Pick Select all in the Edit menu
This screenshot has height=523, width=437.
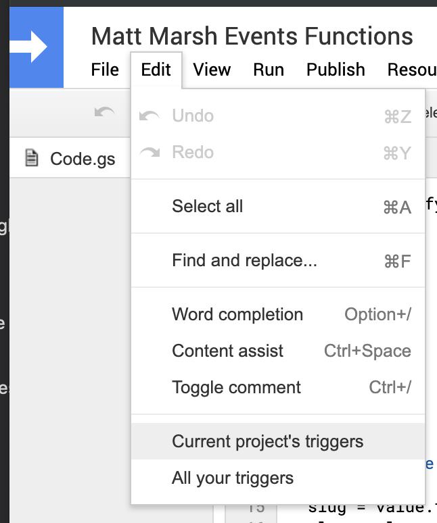click(x=208, y=207)
